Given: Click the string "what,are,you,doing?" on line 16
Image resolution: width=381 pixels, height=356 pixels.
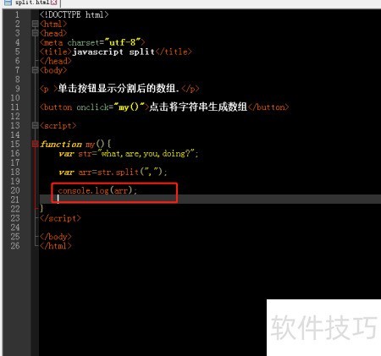Looking at the screenshot, I should 148,154.
